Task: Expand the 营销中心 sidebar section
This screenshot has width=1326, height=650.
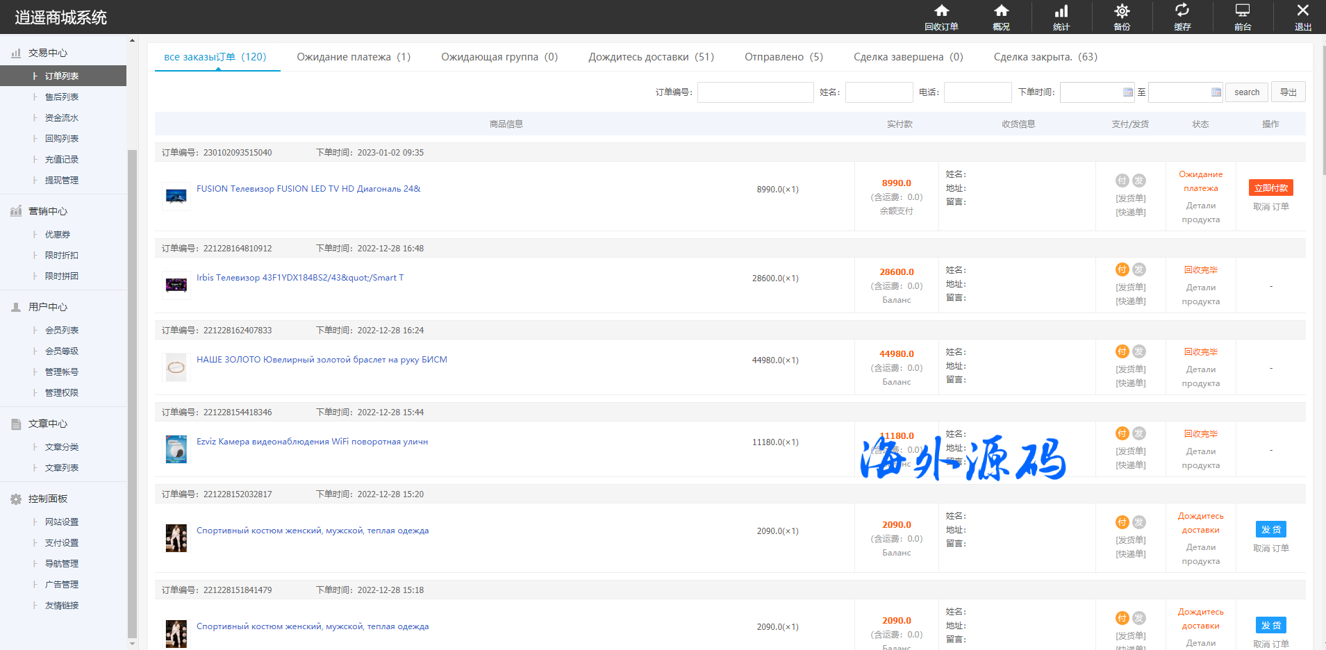Action: click(x=48, y=211)
